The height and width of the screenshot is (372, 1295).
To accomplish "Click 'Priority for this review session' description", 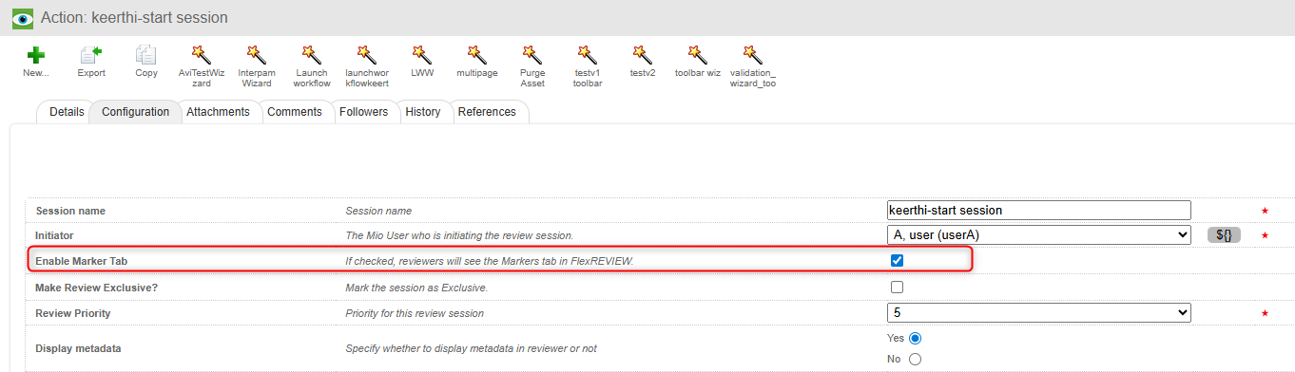I will coord(415,313).
